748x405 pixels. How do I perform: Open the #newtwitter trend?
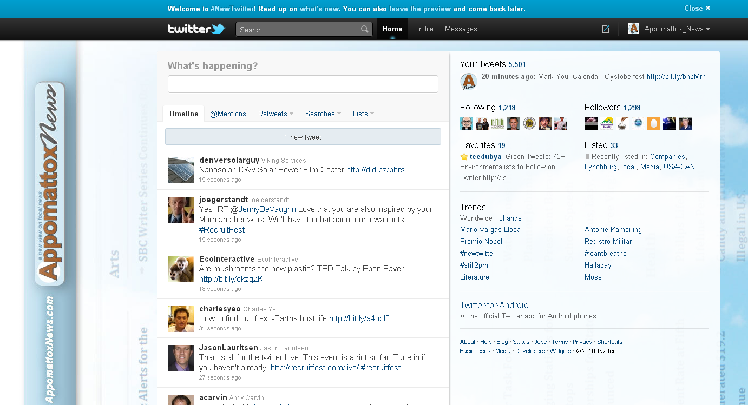pyautogui.click(x=477, y=254)
